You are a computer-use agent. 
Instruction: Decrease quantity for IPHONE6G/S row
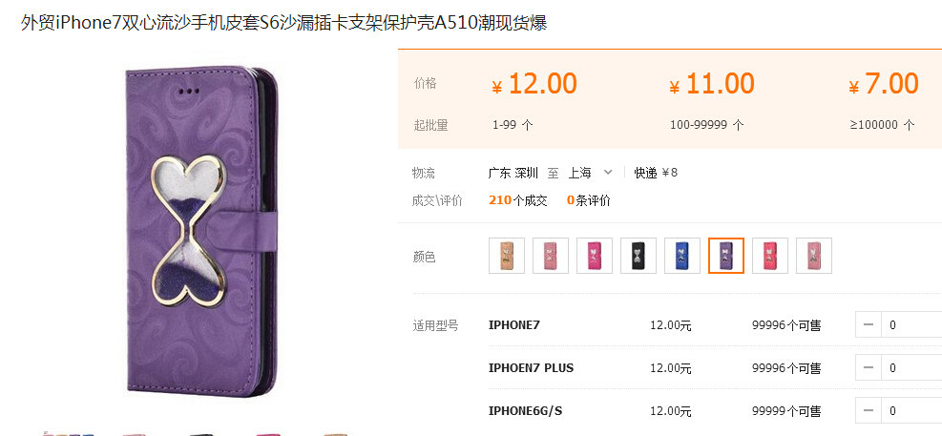pos(869,411)
